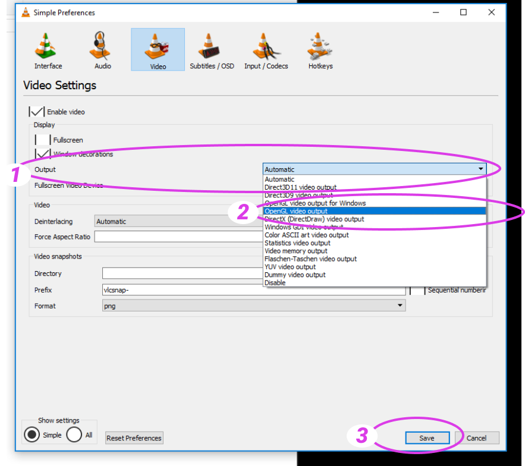Open the Audio preferences category icon
The width and height of the screenshot is (525, 466).
103,51
